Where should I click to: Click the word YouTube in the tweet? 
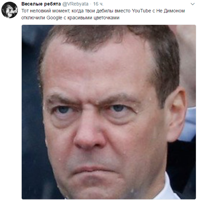point(141,11)
